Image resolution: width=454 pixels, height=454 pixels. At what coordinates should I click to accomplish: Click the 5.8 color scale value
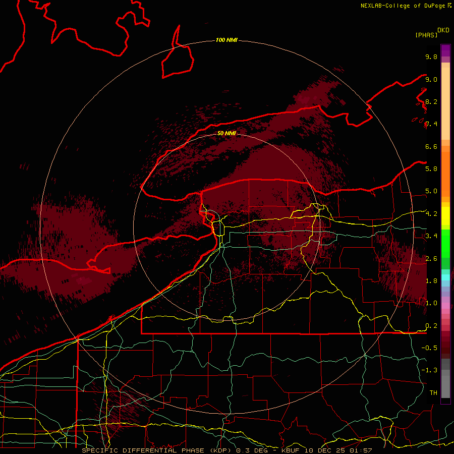point(431,169)
